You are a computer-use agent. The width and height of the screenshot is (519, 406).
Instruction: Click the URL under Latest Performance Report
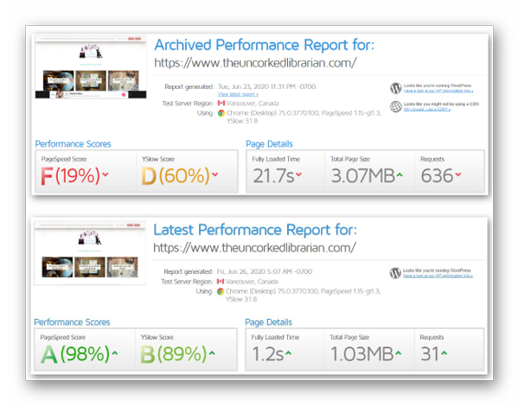(x=255, y=248)
